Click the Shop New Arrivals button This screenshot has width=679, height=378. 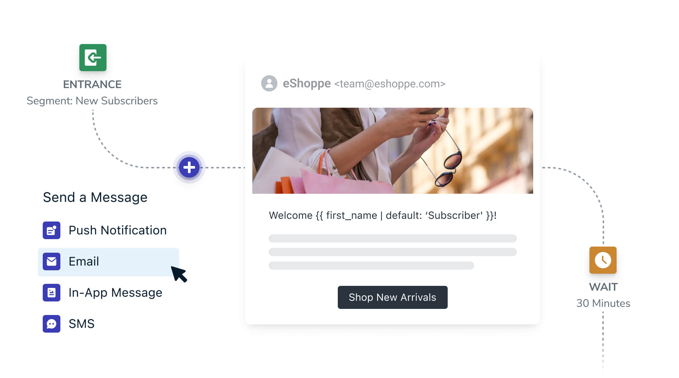[393, 297]
